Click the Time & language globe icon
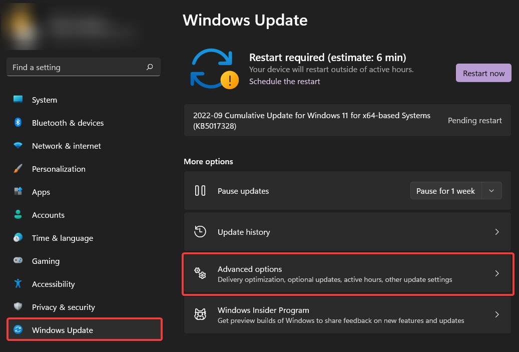 18,237
